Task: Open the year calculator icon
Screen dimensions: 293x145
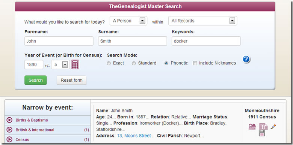Action: point(75,64)
